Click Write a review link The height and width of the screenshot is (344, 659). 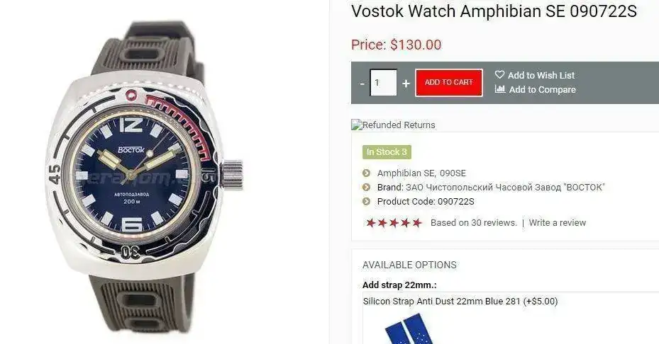[x=558, y=223]
